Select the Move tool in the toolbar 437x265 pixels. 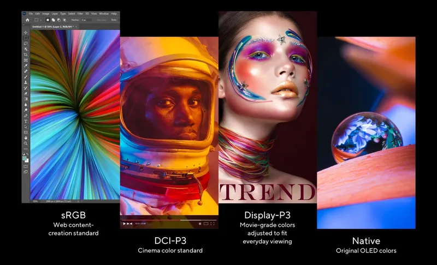[x=26, y=33]
